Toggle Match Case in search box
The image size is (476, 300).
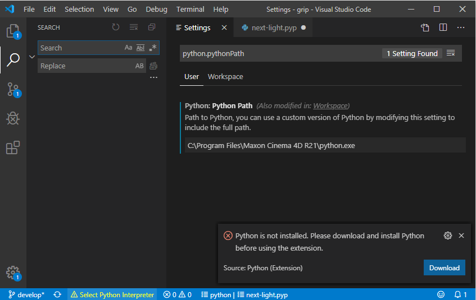click(128, 48)
